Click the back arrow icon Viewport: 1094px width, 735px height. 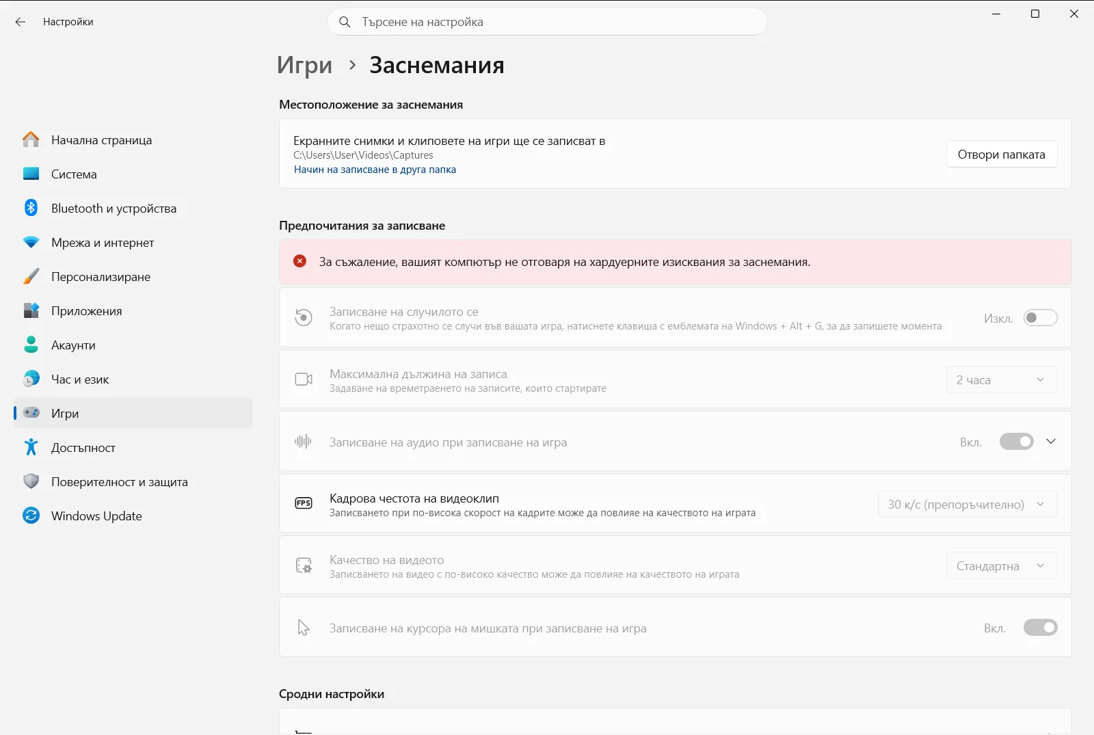point(21,22)
